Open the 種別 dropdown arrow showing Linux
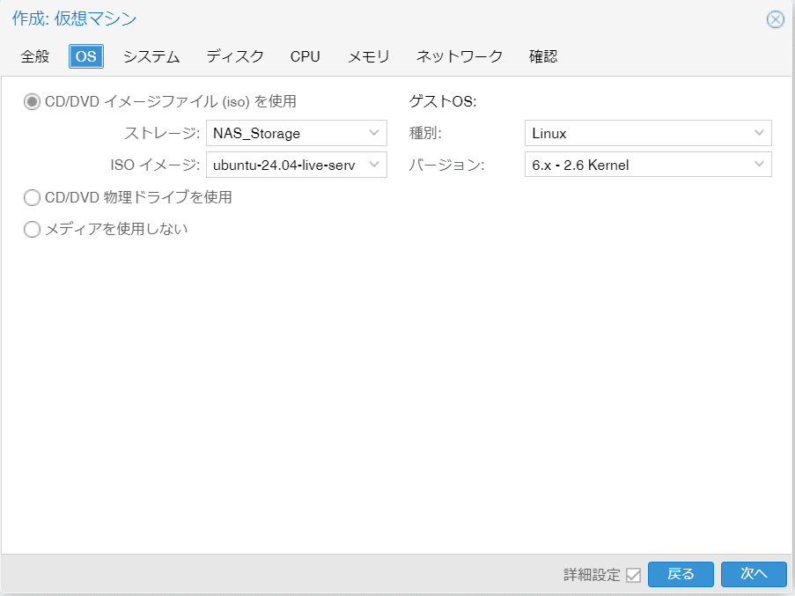795x596 pixels. pos(759,133)
